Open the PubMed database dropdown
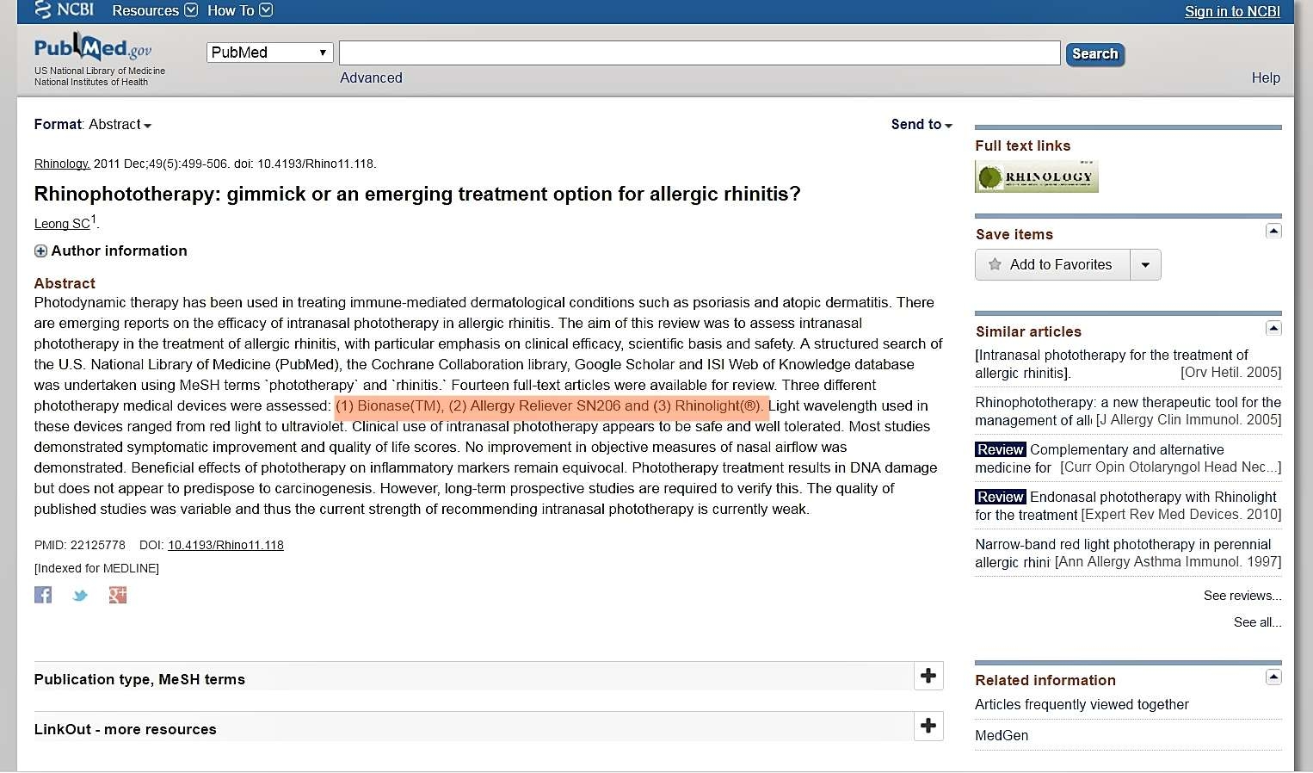Image resolution: width=1313 pixels, height=773 pixels. [269, 53]
